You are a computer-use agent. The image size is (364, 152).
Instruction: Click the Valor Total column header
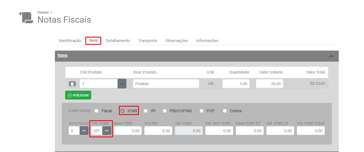[315, 72]
